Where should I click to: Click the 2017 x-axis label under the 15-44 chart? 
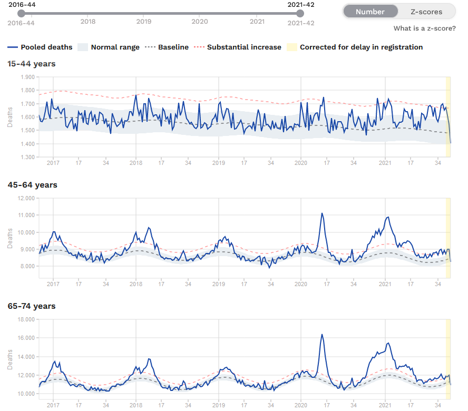tap(53, 163)
